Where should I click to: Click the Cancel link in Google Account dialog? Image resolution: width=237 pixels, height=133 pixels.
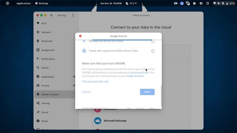point(86,92)
